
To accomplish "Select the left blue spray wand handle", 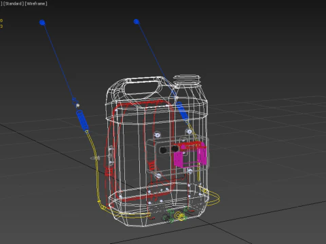I will coord(82,121).
